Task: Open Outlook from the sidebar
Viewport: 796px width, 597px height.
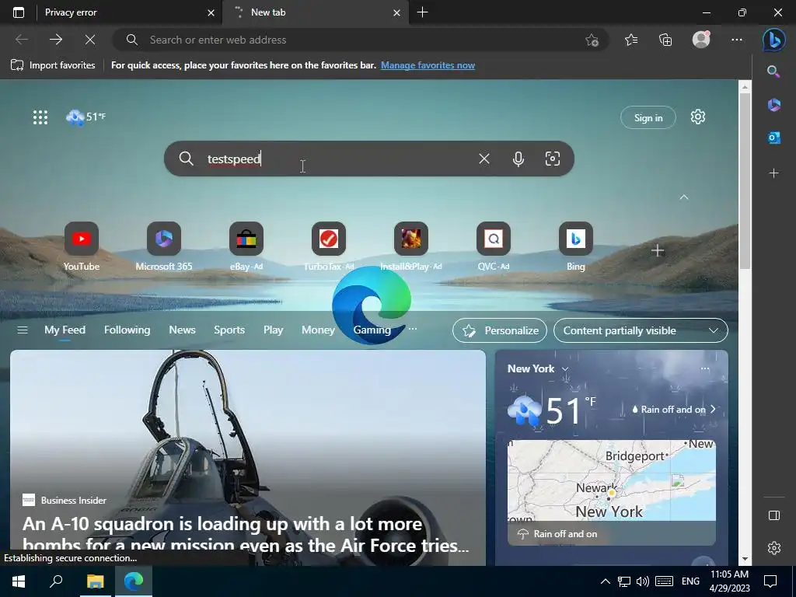Action: [773, 138]
